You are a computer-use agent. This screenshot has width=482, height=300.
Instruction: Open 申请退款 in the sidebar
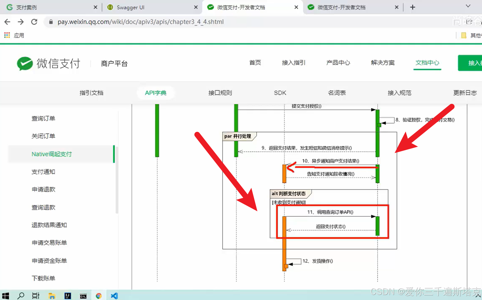coord(43,189)
